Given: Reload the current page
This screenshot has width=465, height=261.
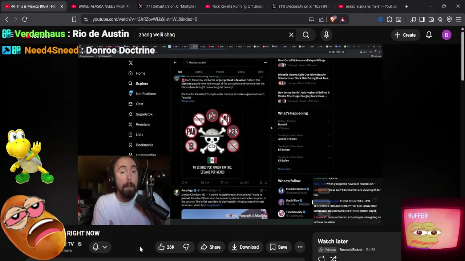Looking at the screenshot, I should pos(25,19).
